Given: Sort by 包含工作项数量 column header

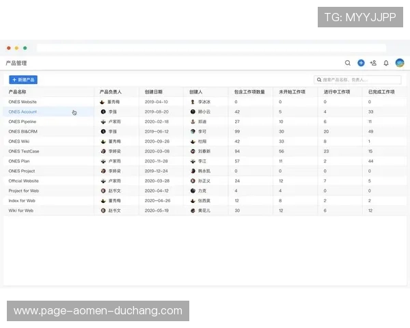Looking at the screenshot, I should click(249, 92).
